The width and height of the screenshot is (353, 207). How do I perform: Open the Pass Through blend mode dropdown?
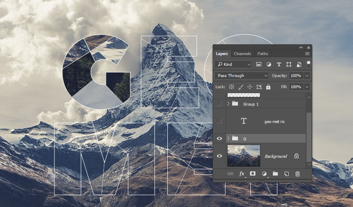(x=242, y=76)
